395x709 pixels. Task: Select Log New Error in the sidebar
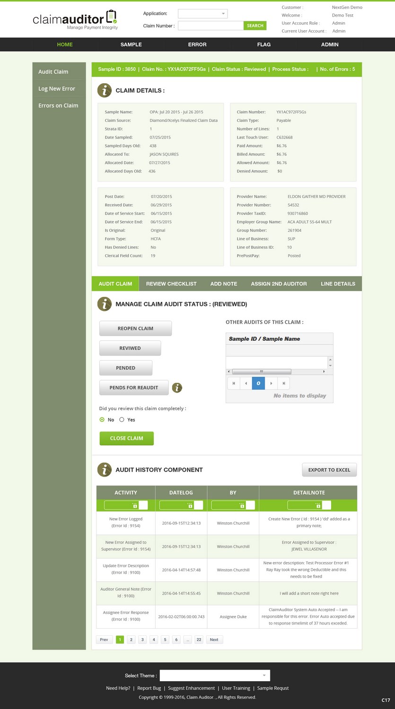[57, 89]
